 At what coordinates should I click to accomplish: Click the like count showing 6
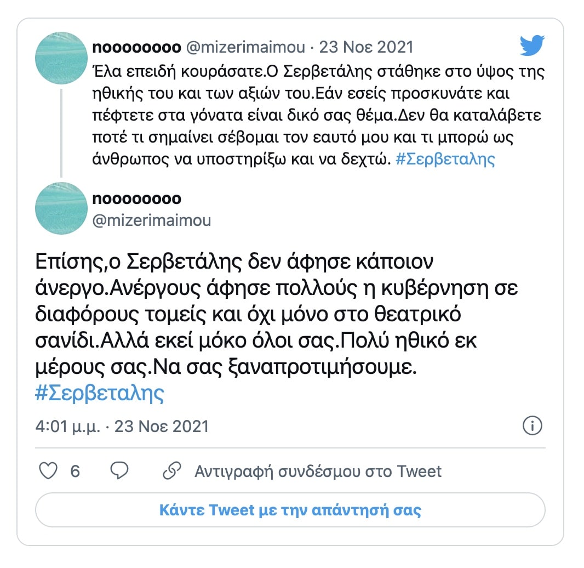click(75, 470)
